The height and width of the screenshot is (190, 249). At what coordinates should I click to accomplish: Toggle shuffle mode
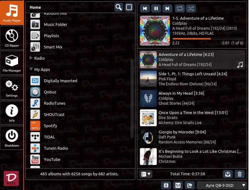tap(191, 9)
